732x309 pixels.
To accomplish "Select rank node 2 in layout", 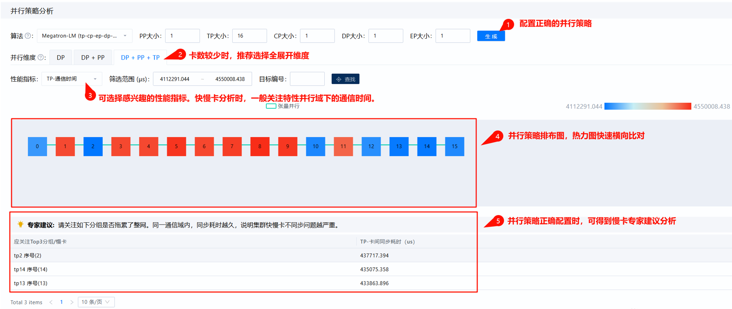I will (x=93, y=147).
